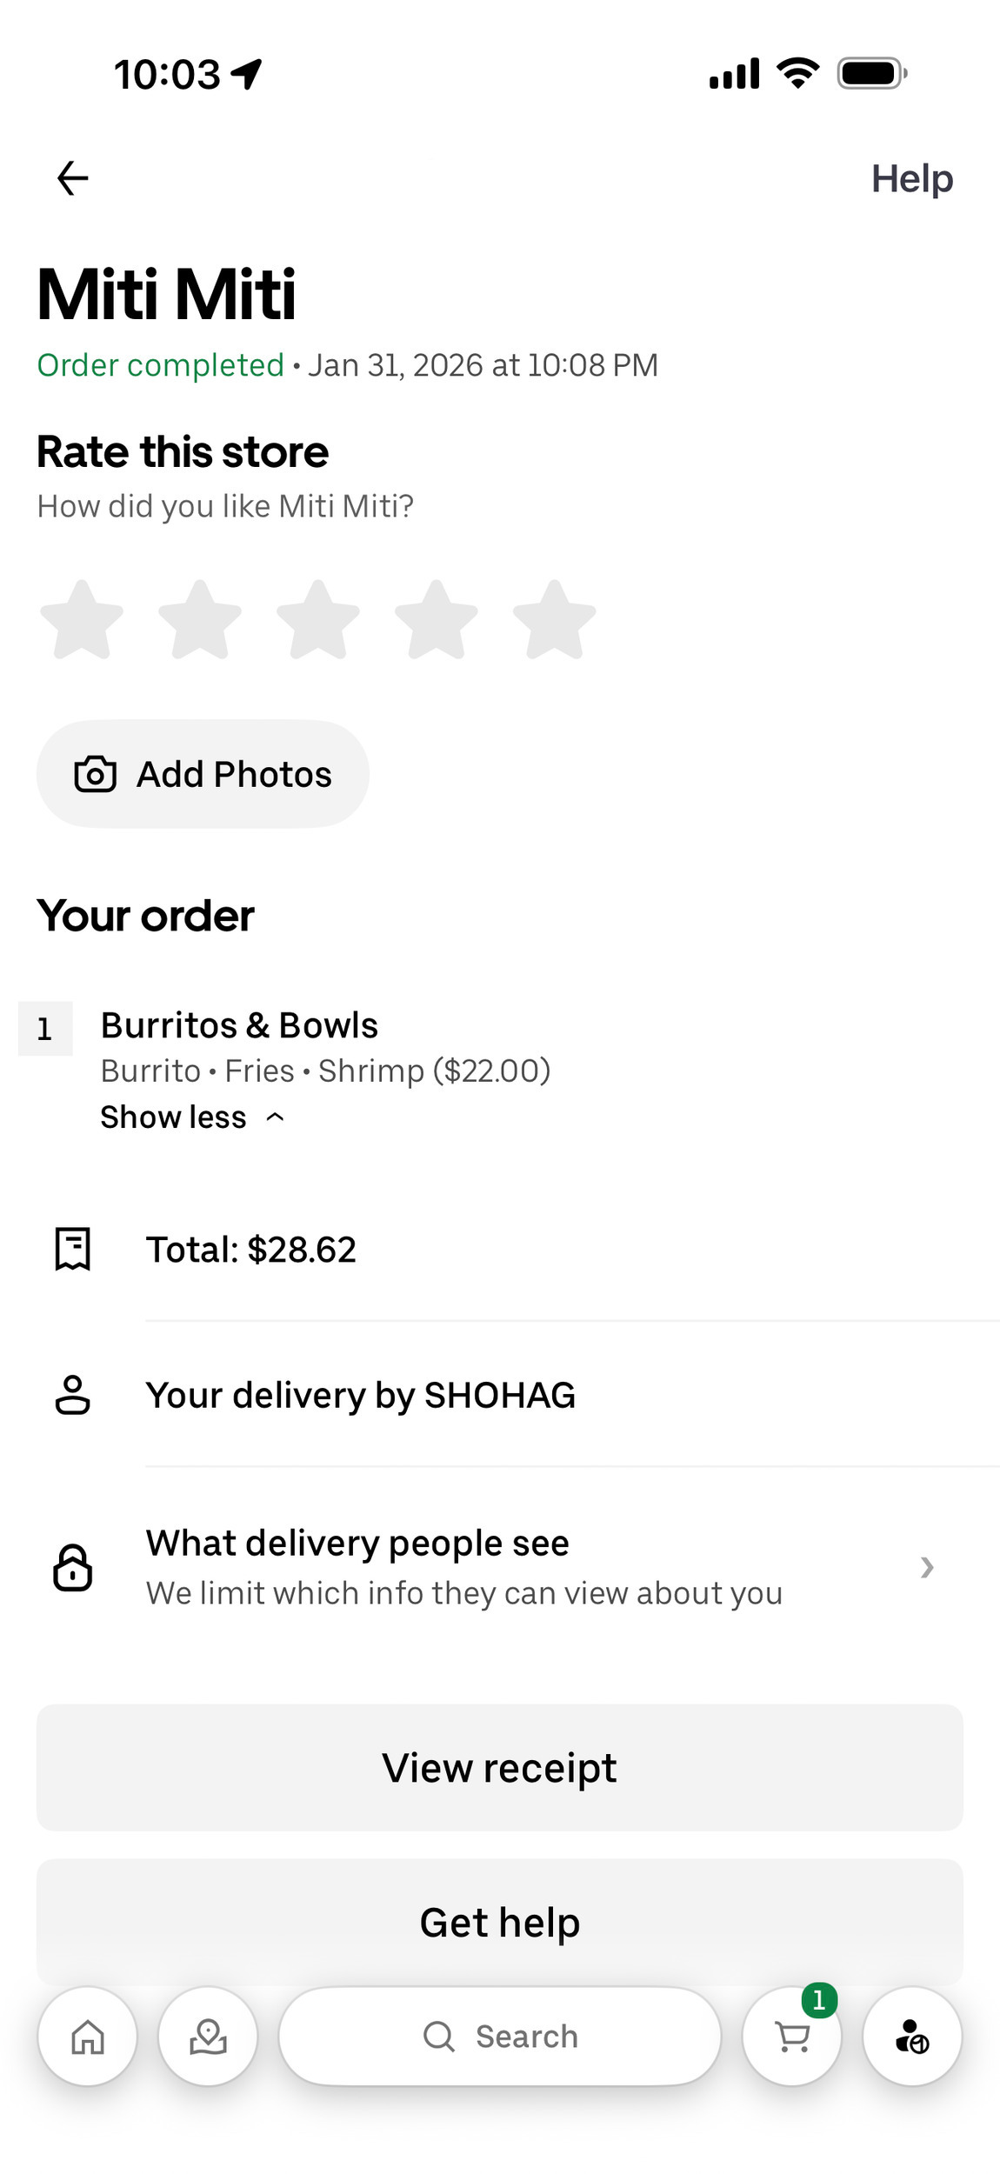
Task: Open the account profile icon
Action: coord(911,2037)
